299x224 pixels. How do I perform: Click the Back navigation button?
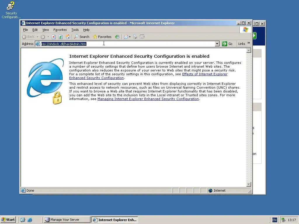(28, 37)
